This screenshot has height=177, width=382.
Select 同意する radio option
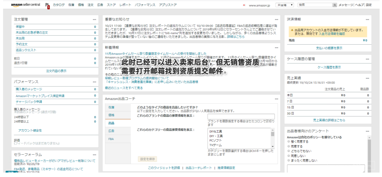click(289, 146)
